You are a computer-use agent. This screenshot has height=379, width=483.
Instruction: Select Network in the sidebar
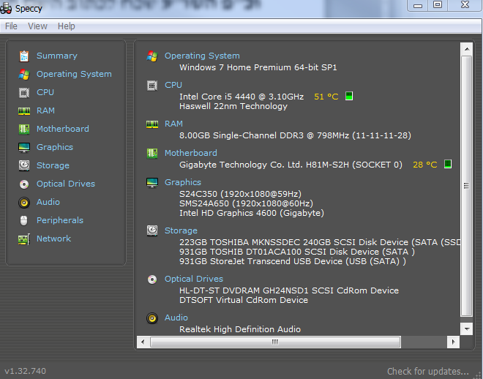[x=54, y=239]
